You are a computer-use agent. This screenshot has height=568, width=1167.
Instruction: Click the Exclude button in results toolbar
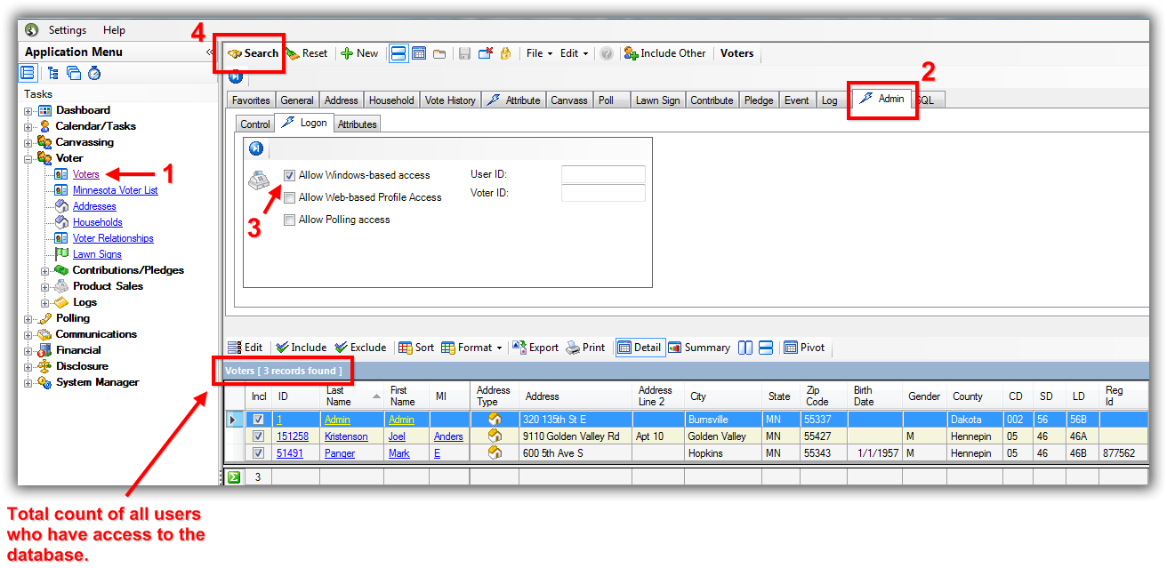[x=360, y=348]
